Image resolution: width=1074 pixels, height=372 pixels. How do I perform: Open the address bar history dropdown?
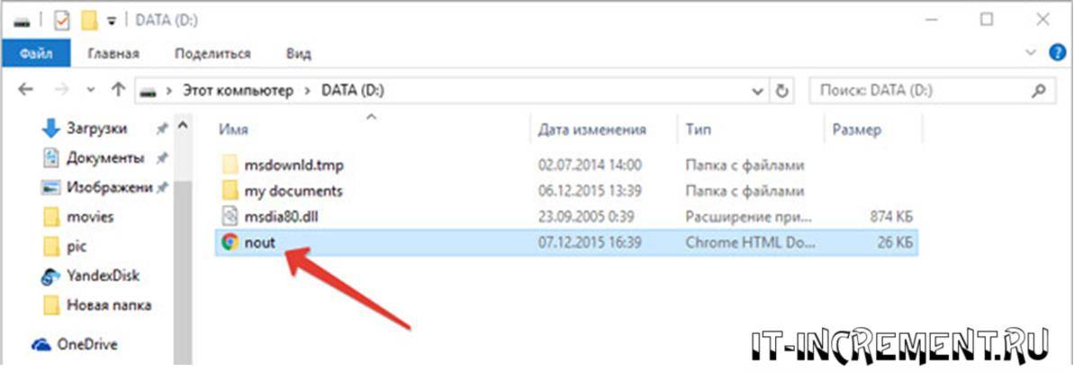click(758, 91)
